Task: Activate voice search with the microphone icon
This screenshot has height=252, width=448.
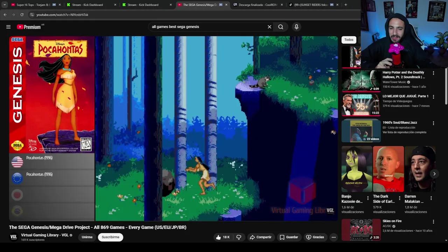Action: coord(296,27)
